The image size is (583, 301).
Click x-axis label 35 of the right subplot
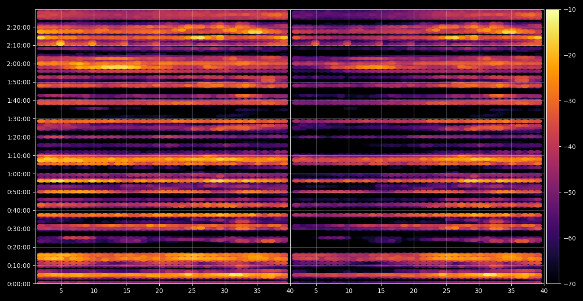click(x=512, y=291)
